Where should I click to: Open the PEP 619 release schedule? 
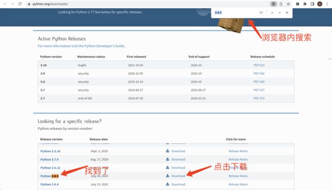point(259,65)
